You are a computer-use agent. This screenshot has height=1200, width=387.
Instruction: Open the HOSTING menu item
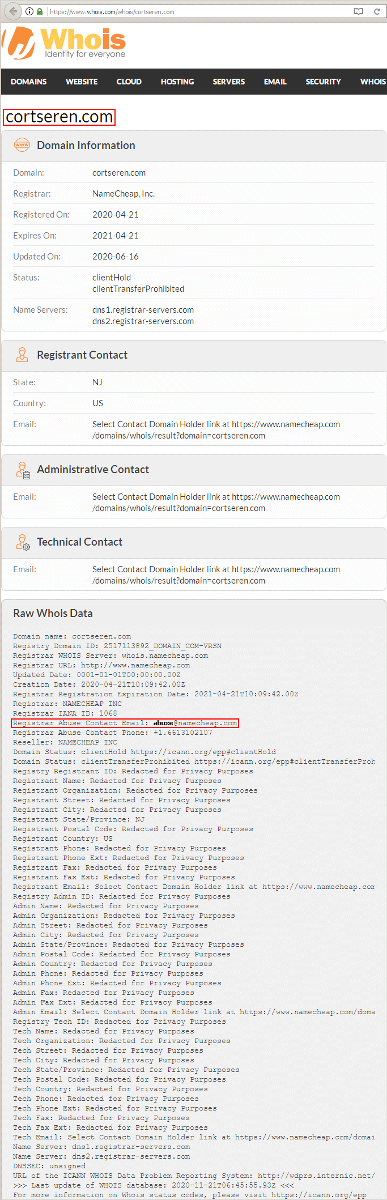point(177,82)
